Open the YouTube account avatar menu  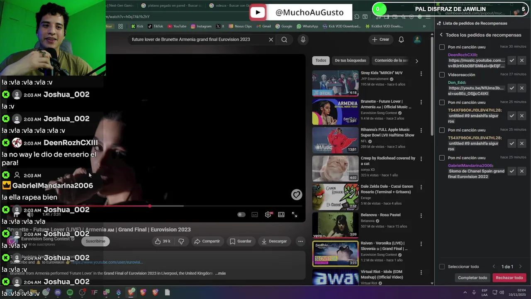tap(417, 39)
